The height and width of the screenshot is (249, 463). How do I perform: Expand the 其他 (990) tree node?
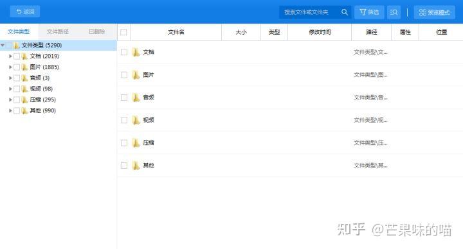[x=10, y=110]
